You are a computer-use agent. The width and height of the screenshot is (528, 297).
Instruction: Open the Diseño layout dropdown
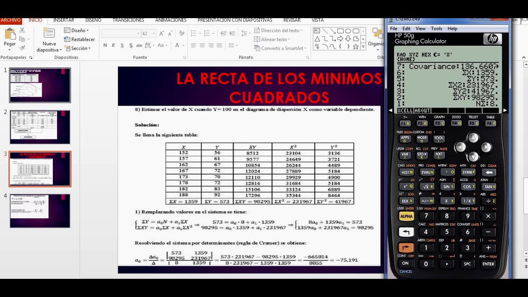77,31
